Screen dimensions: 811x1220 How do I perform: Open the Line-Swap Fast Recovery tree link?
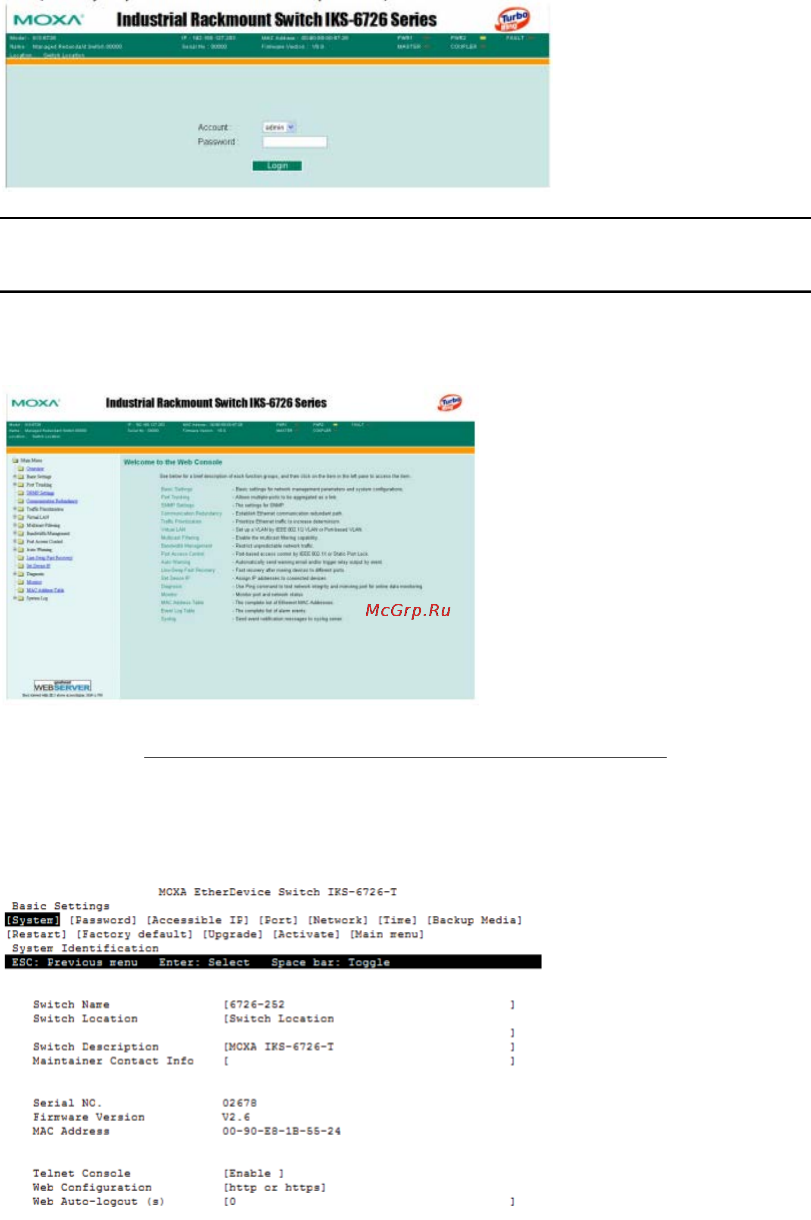[49, 558]
